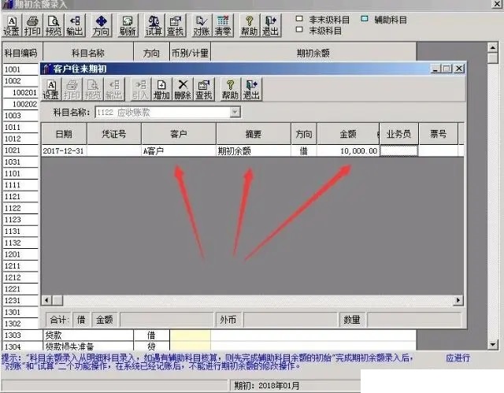Viewport: 504px width, 393px height.
Task: Select the 1303 贷款 row
Action: [x=209, y=336]
